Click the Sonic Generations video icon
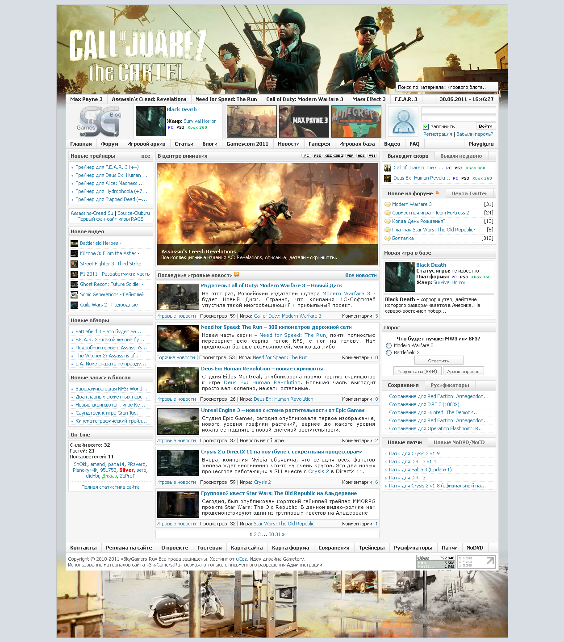 [74, 295]
